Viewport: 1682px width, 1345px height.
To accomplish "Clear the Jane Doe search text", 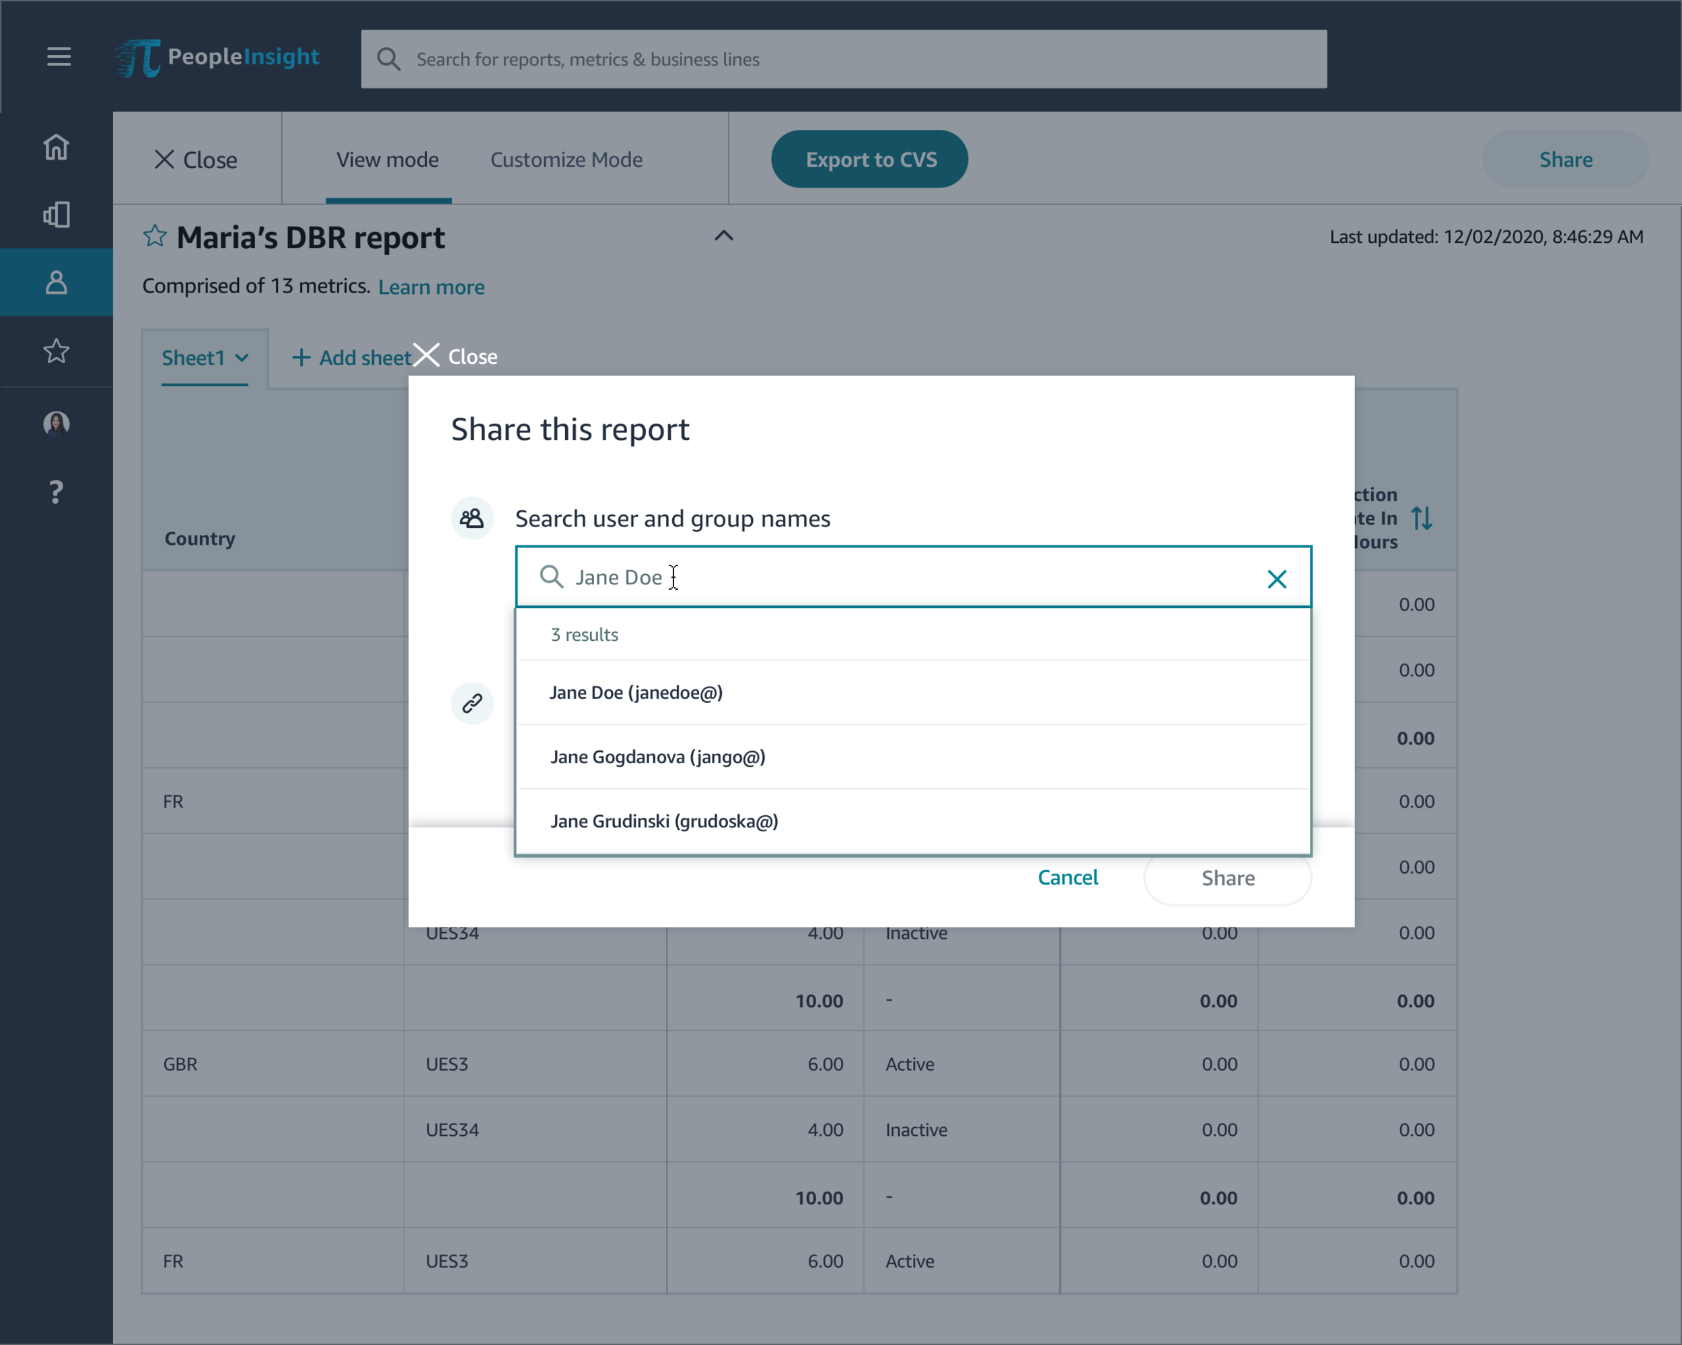I will (1276, 578).
